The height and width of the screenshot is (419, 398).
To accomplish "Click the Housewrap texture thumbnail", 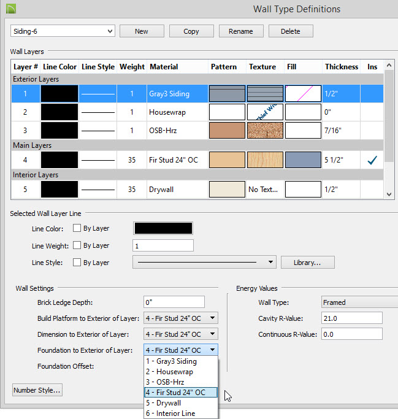I will pyautogui.click(x=266, y=112).
